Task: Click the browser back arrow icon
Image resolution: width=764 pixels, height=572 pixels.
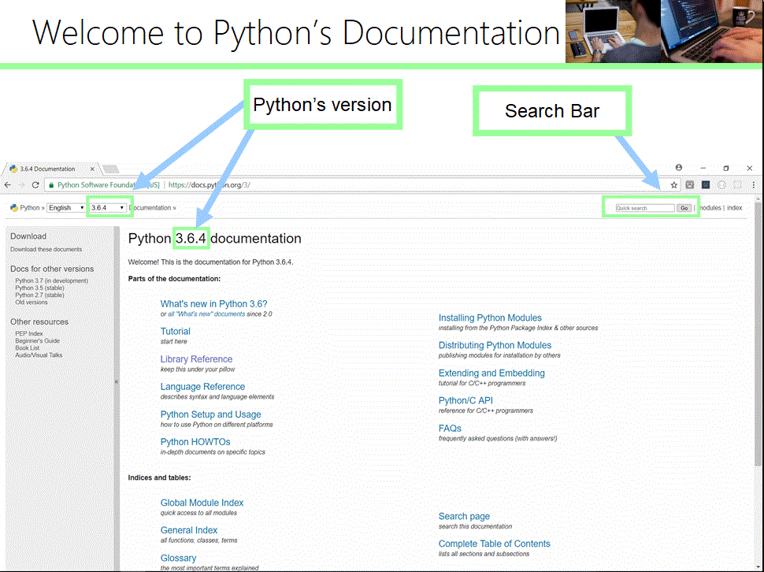Action: (8, 184)
